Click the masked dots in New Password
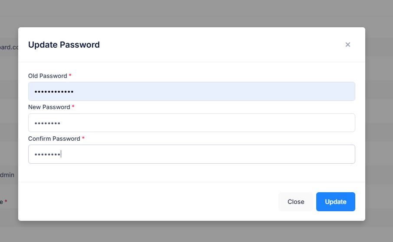The width and height of the screenshot is (393, 242). click(47, 123)
